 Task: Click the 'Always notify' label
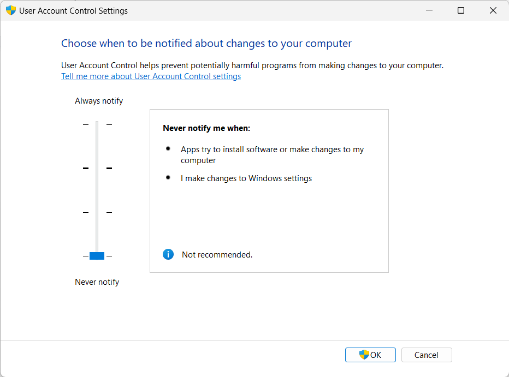[99, 101]
